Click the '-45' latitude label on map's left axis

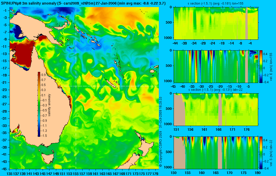[x=5, y=169]
